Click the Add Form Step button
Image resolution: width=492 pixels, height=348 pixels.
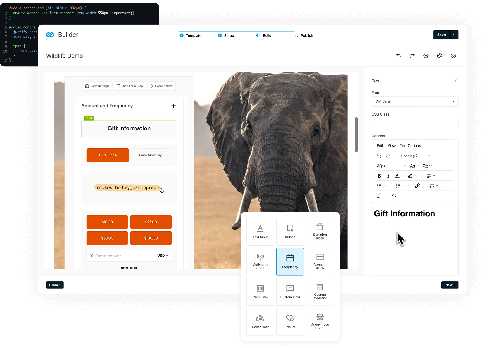(x=130, y=86)
